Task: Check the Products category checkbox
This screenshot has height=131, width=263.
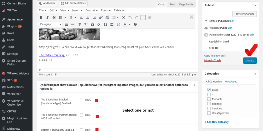Action: point(209,99)
